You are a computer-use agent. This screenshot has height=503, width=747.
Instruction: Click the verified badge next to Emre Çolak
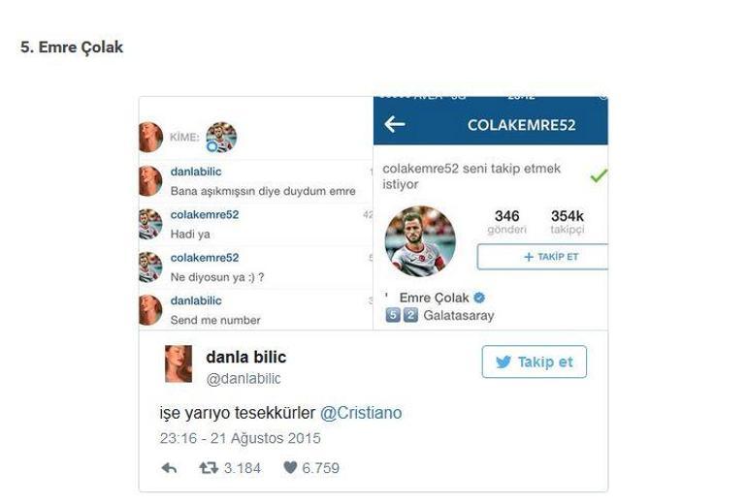click(x=479, y=298)
